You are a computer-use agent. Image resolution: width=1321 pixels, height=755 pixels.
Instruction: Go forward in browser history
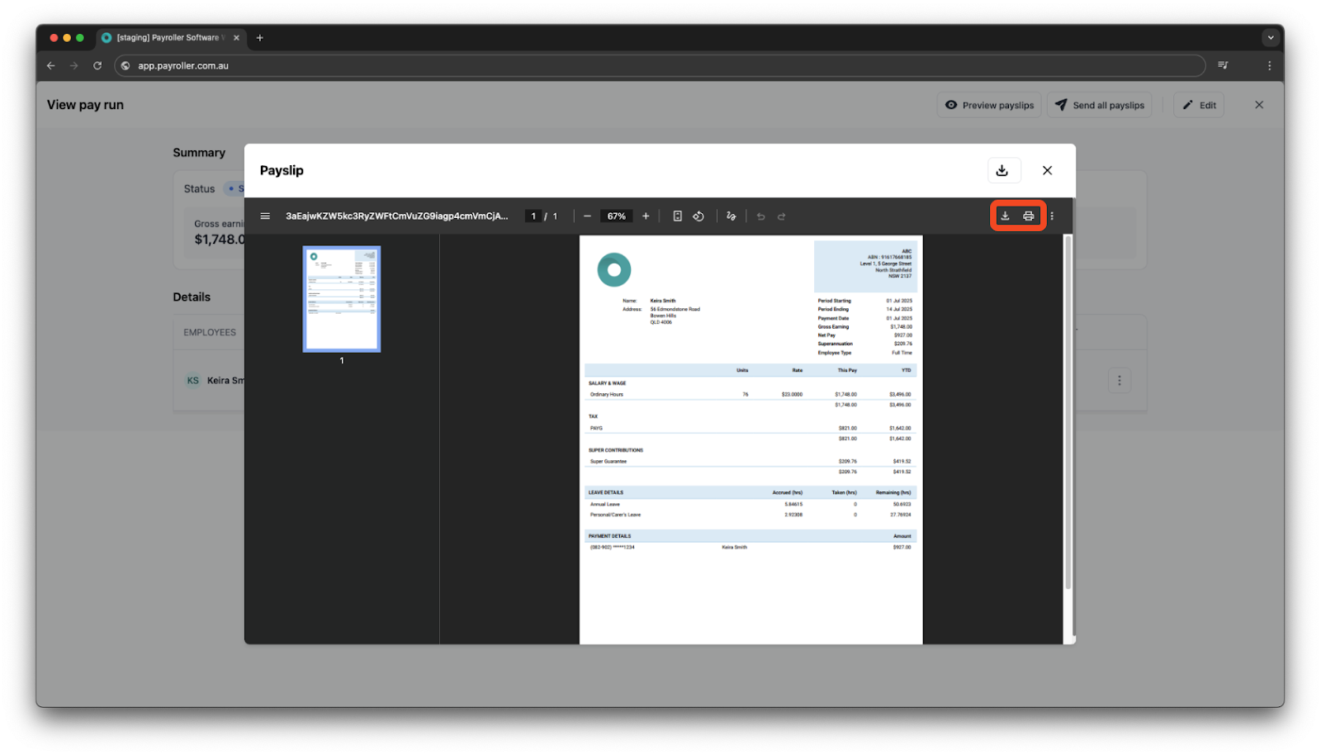point(74,66)
